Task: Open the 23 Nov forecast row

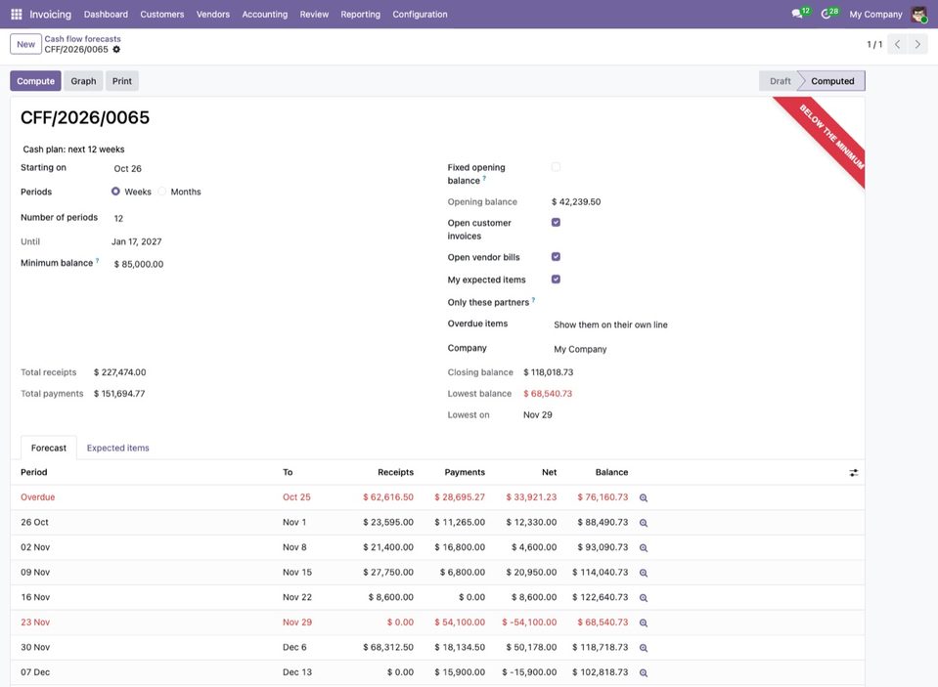Action: [x=437, y=623]
